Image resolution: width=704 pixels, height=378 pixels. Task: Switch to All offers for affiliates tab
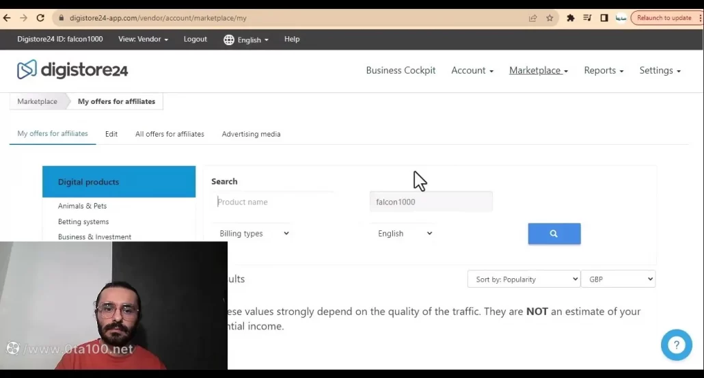pos(170,135)
